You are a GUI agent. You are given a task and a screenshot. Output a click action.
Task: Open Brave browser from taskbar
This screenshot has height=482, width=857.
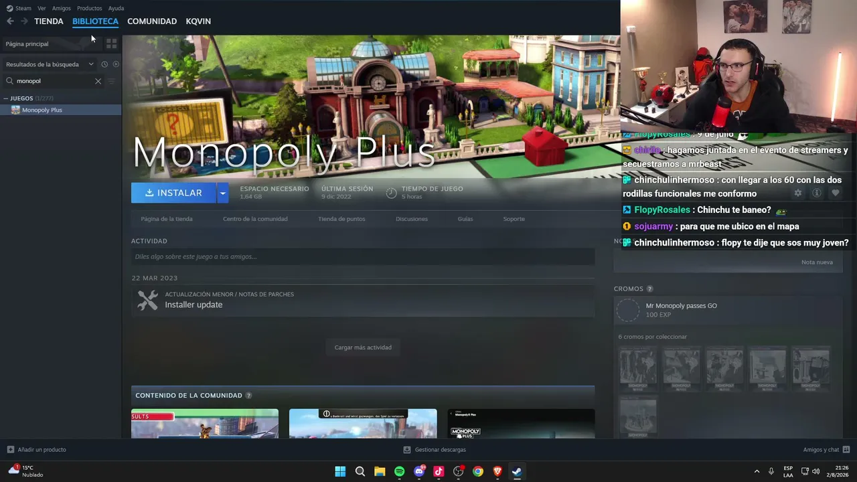click(497, 471)
